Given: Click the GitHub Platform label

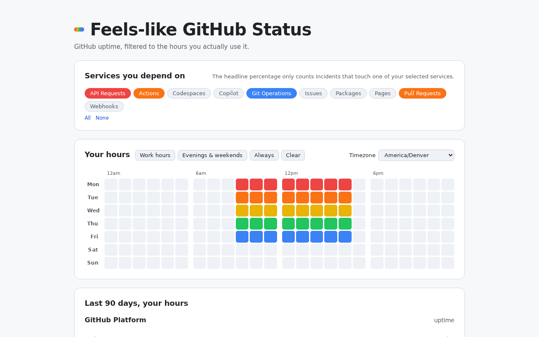Looking at the screenshot, I should coord(115,320).
